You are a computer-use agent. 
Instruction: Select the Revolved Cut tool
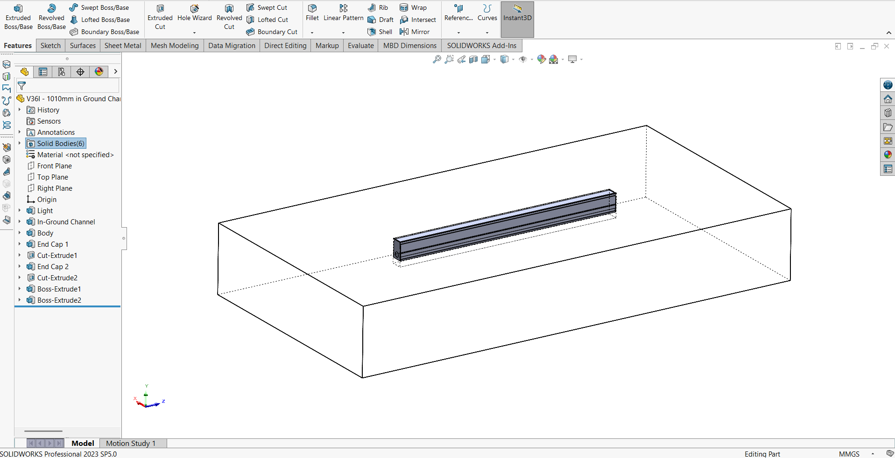pos(229,17)
